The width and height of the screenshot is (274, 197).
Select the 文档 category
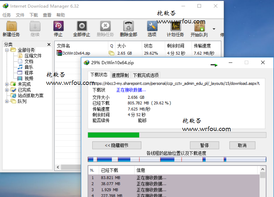tap(29, 61)
